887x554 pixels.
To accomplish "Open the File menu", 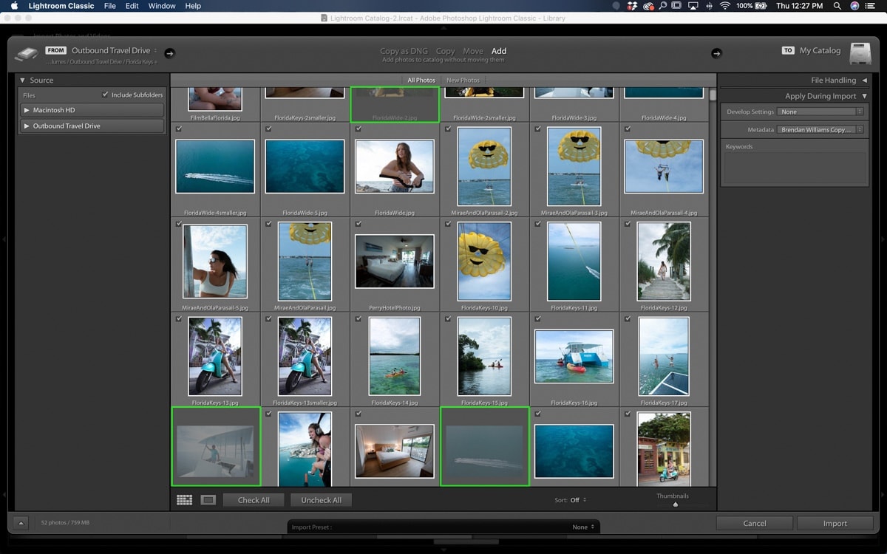I will click(x=109, y=6).
